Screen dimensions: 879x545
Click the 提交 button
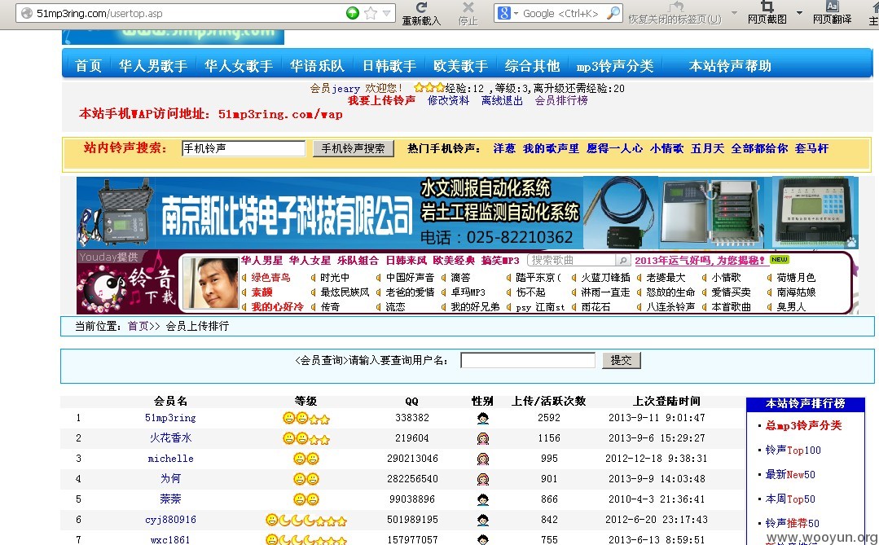621,360
